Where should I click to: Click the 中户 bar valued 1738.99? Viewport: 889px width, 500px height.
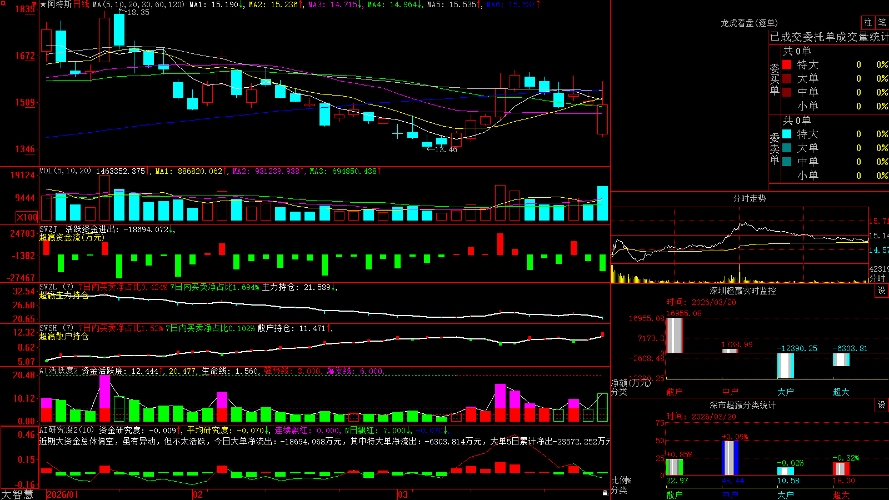(730, 351)
